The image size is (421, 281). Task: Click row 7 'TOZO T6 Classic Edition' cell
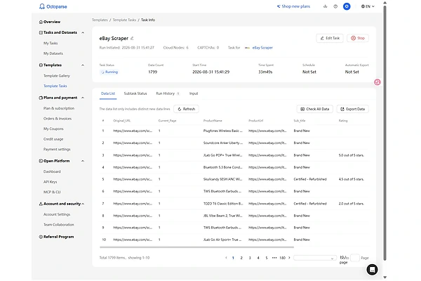223,204
